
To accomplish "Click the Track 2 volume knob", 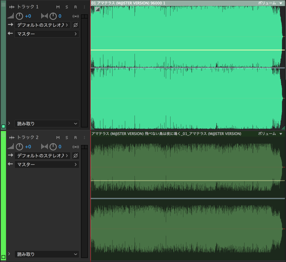I will click(x=19, y=147).
